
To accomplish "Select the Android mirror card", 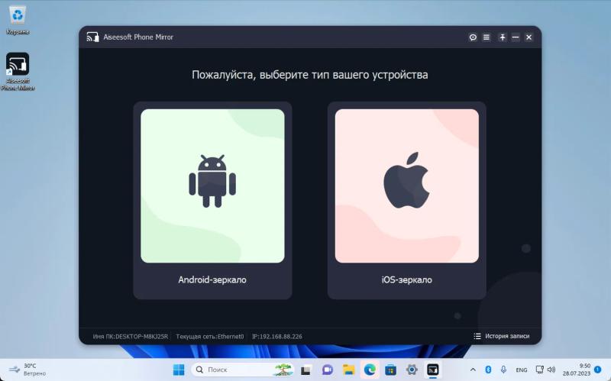I will [x=212, y=200].
